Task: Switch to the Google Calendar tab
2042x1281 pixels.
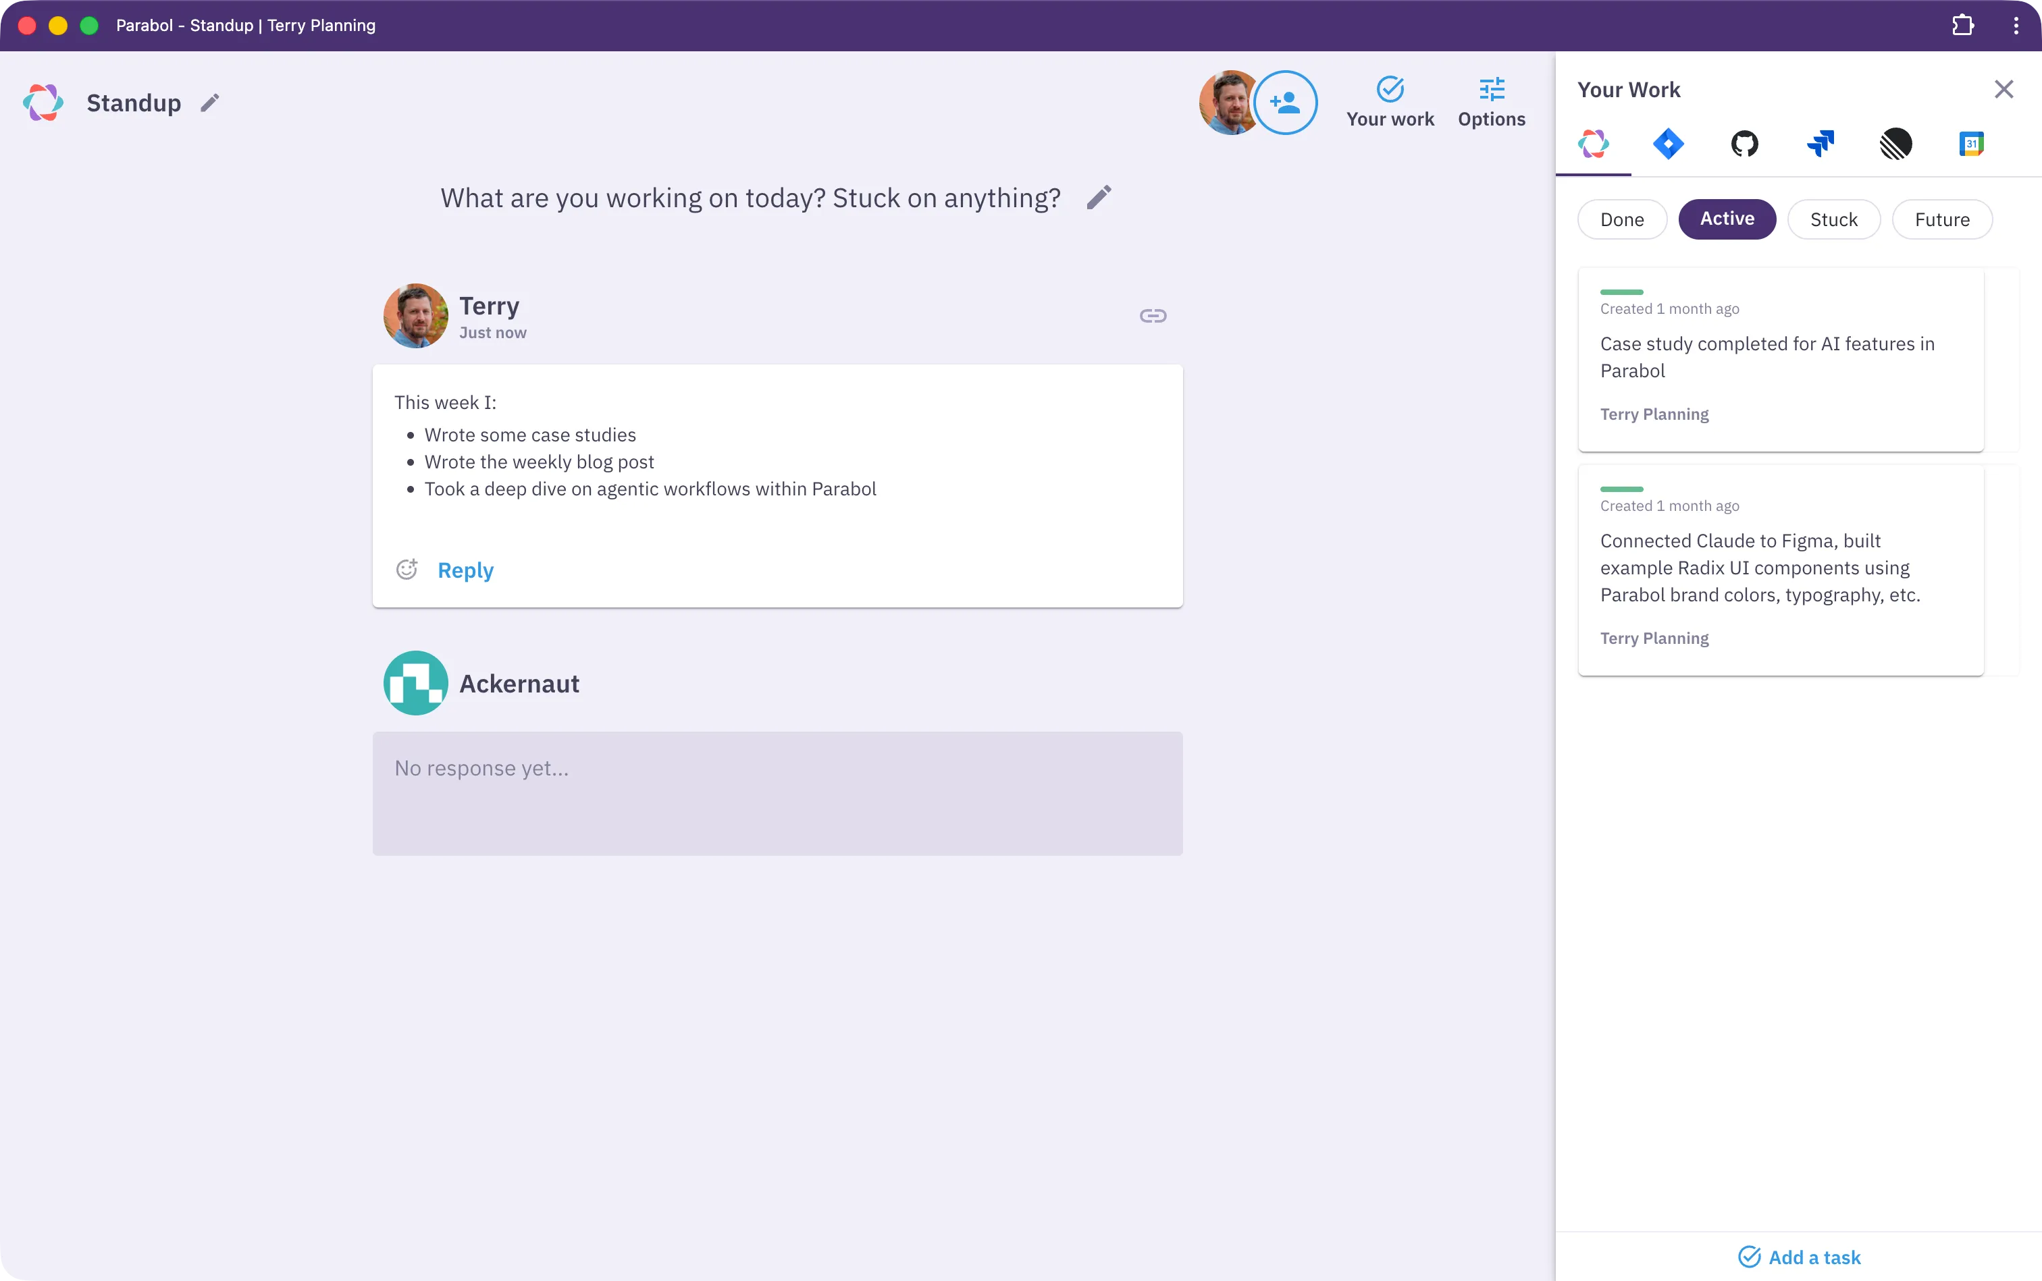Action: pos(1972,144)
